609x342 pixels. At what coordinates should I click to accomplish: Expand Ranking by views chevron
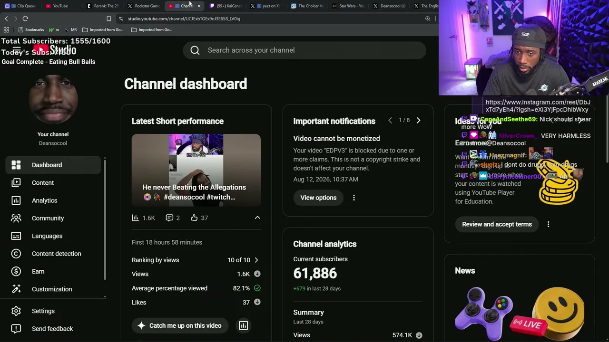pos(256,260)
